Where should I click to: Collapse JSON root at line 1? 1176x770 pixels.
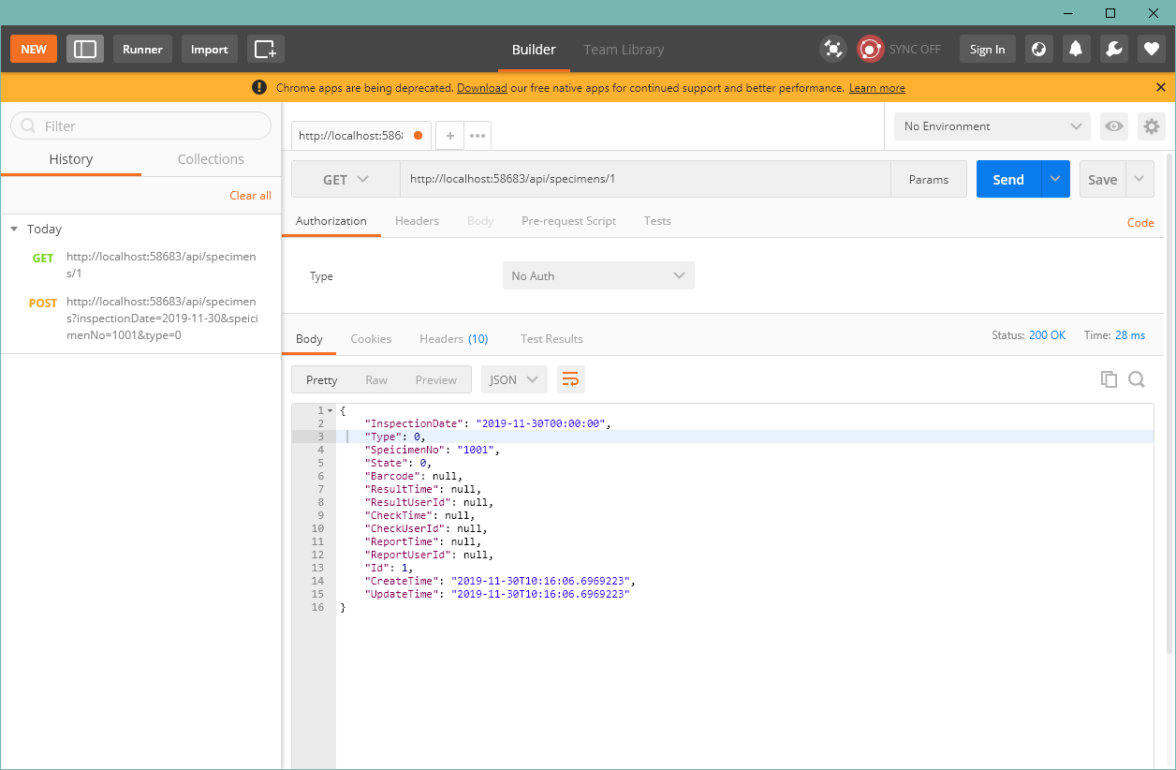(x=330, y=411)
